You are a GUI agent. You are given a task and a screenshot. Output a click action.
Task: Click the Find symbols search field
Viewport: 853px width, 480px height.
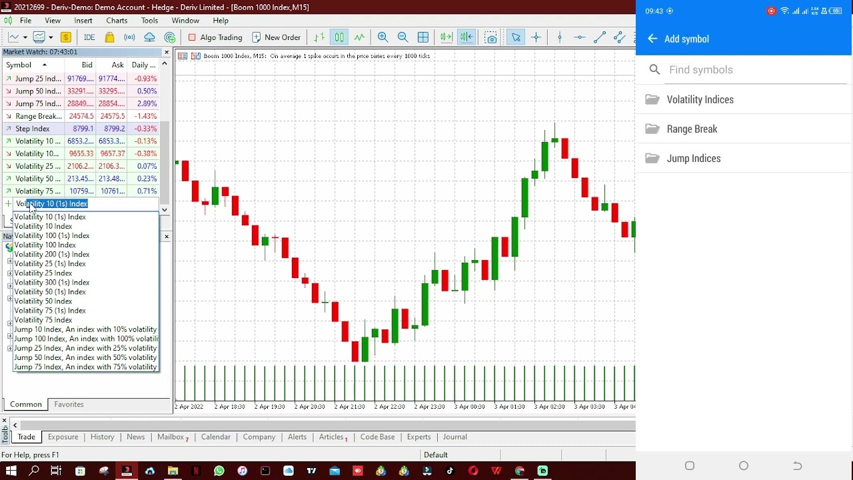pyautogui.click(x=756, y=69)
